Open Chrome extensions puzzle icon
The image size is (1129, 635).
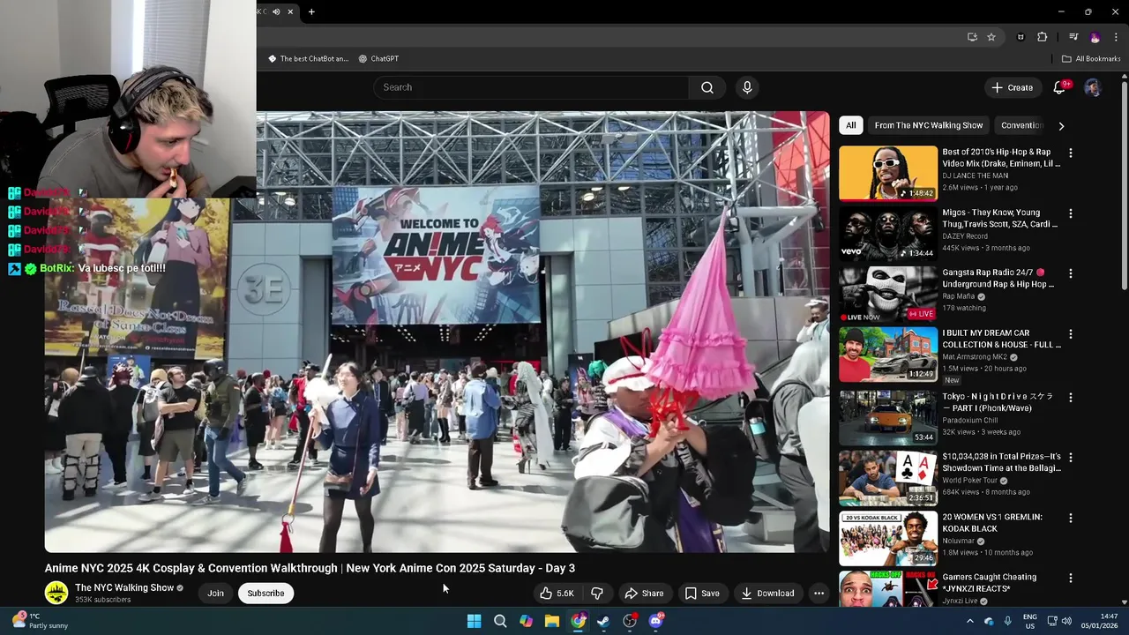[x=1043, y=37]
